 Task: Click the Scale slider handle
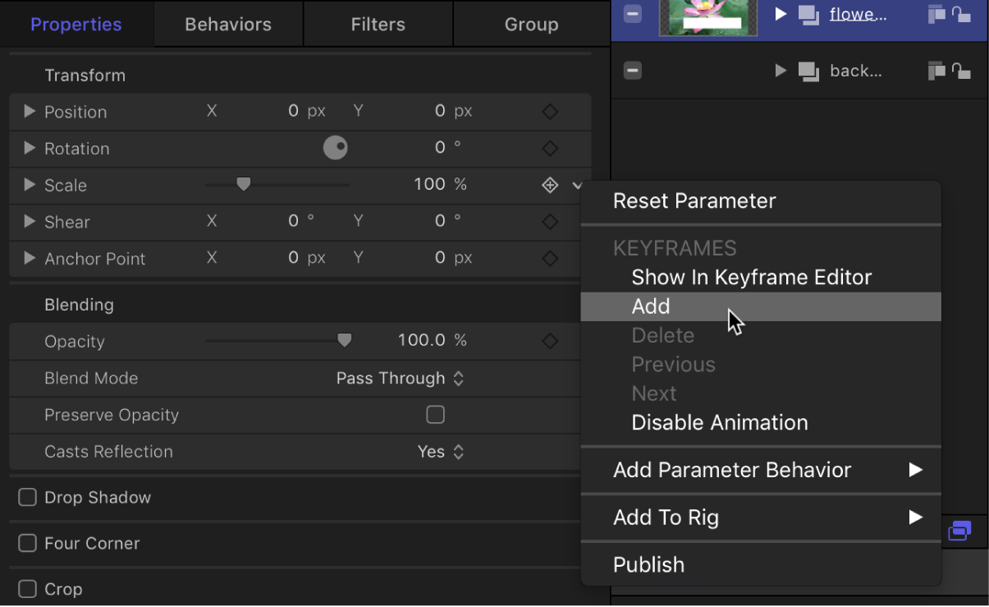(x=243, y=184)
